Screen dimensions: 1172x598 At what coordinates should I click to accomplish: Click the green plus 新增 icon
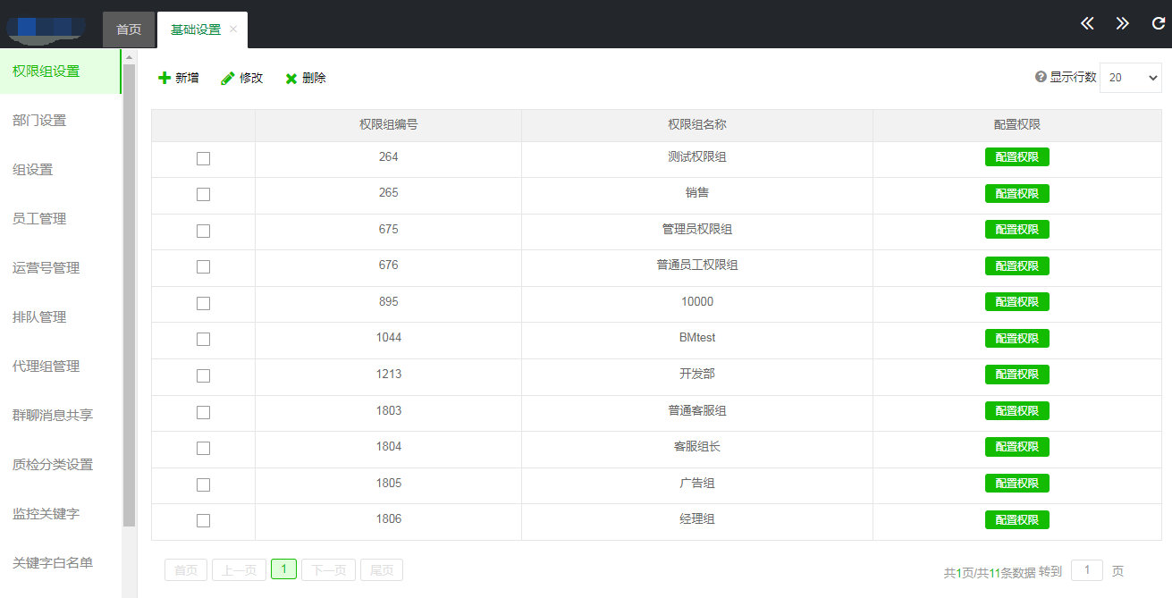point(164,79)
